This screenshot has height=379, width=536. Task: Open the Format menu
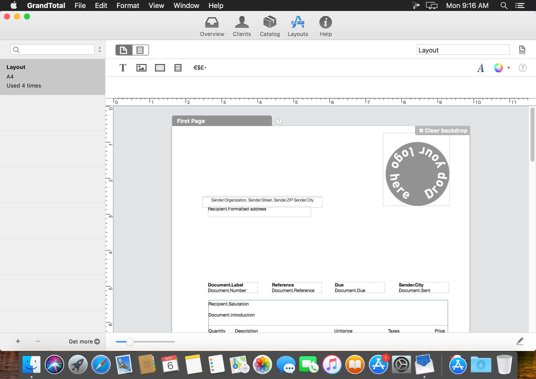click(x=128, y=5)
